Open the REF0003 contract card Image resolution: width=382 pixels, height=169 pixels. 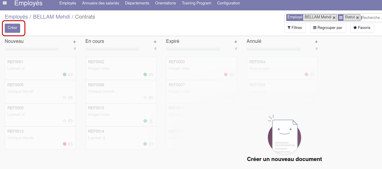[202, 68]
